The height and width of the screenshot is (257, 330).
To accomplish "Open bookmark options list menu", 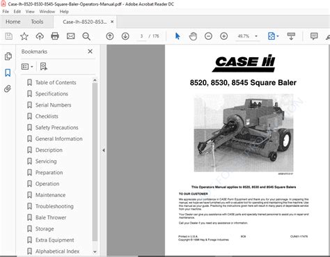I will point(27,67).
